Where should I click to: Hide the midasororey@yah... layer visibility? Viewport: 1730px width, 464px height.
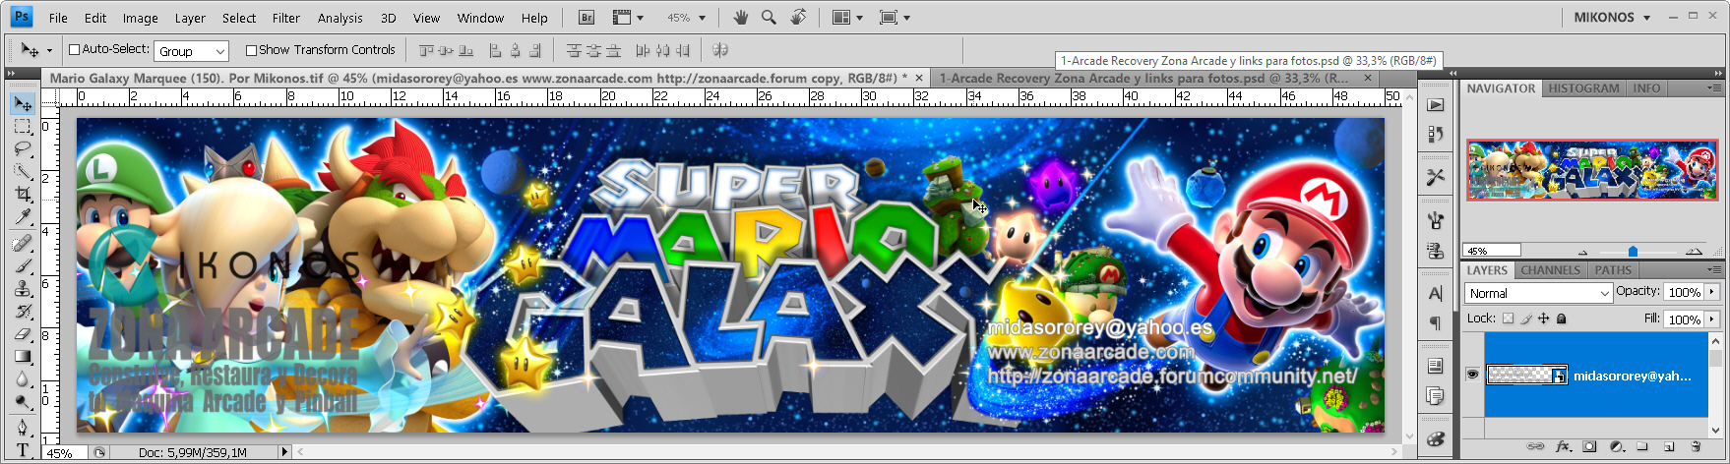point(1472,375)
